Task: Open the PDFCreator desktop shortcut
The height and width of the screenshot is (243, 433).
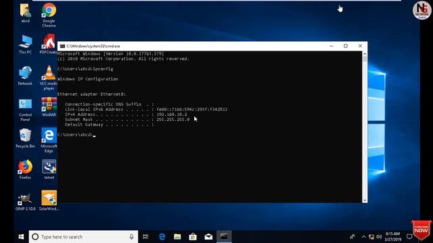Action: [49, 44]
